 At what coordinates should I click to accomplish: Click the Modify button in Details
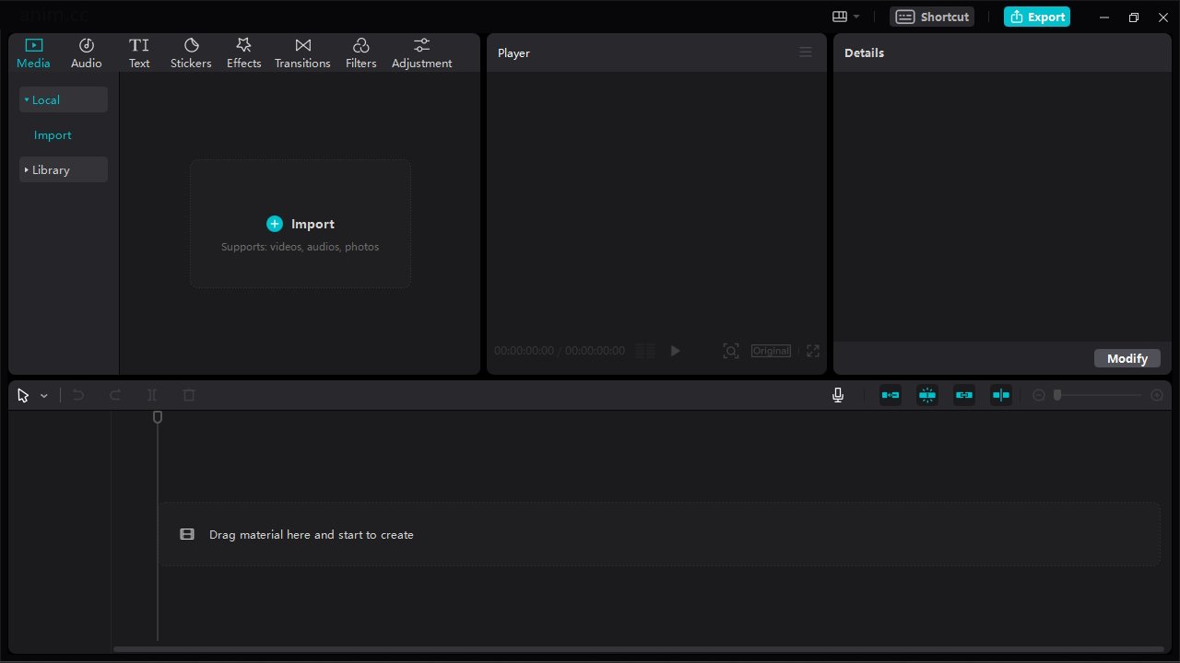pyautogui.click(x=1127, y=358)
